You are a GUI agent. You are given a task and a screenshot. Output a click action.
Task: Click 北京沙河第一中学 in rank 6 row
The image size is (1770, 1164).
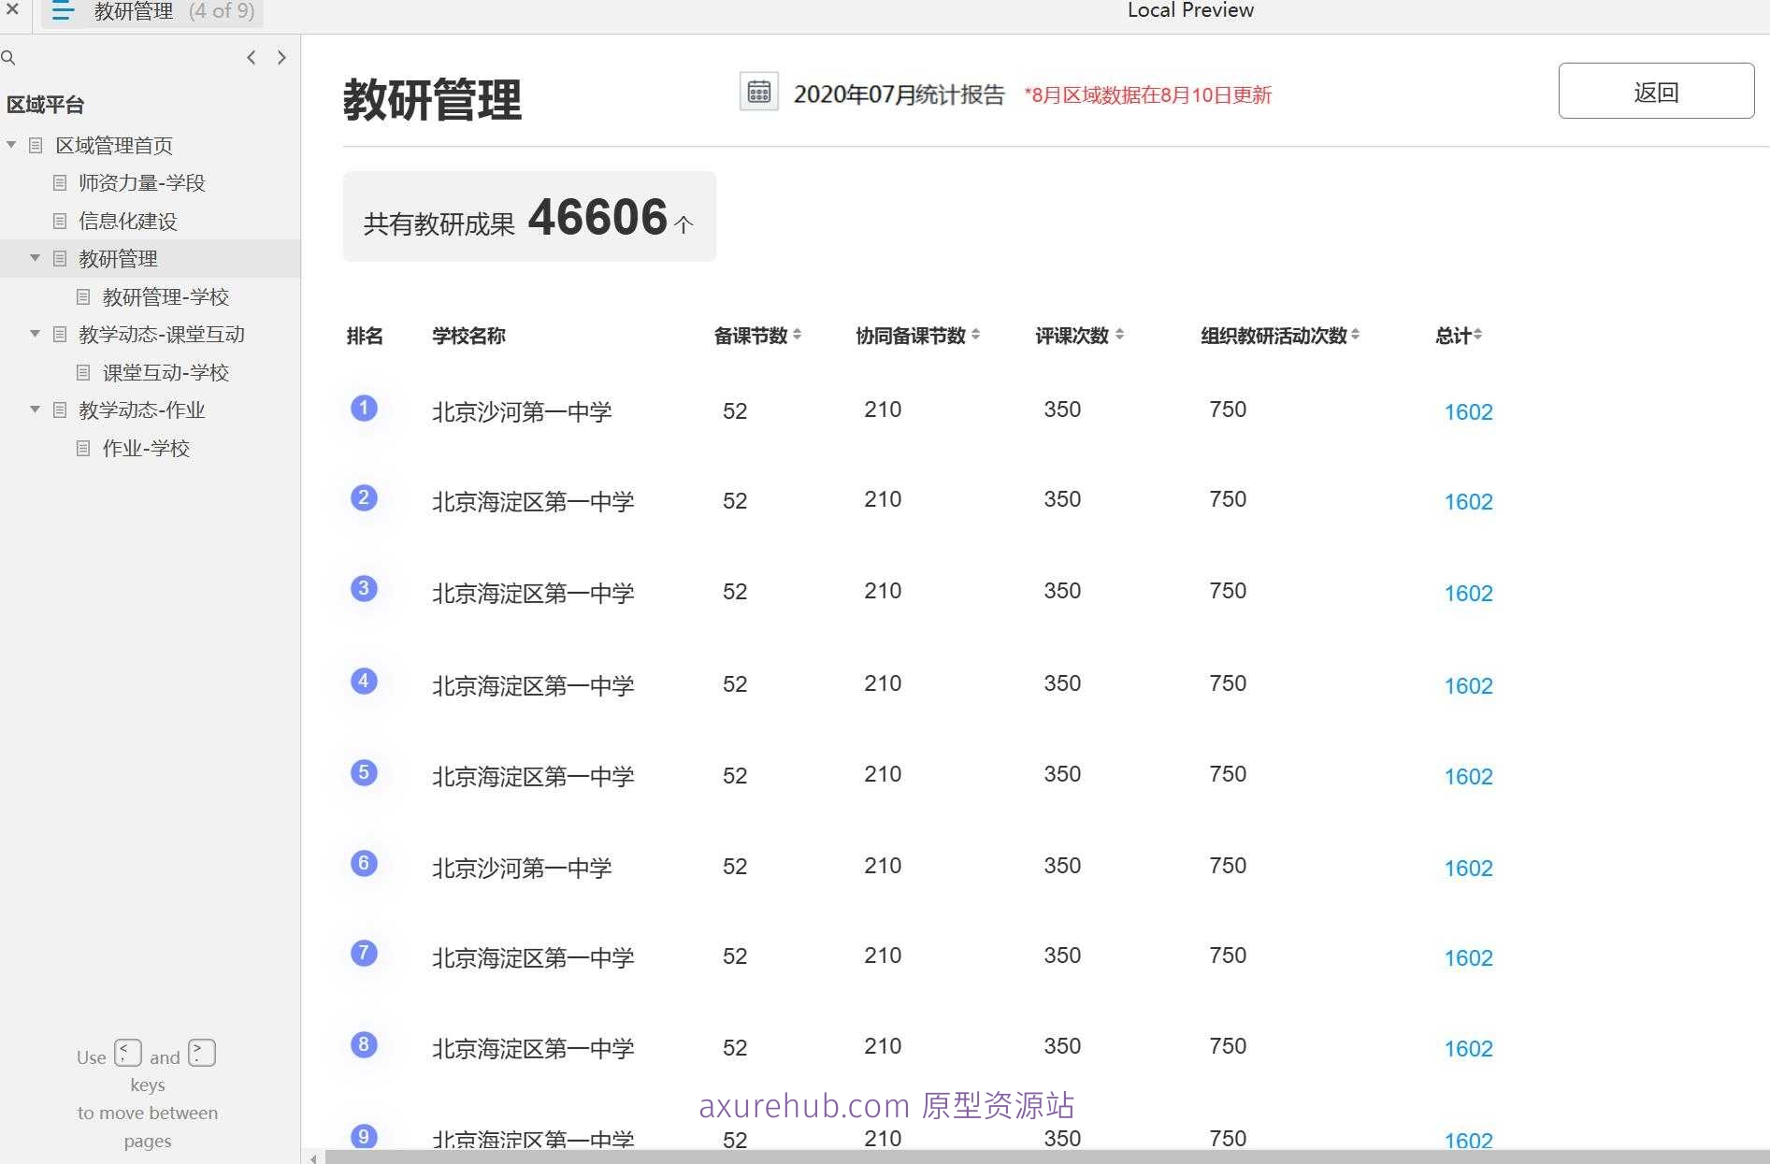[x=522, y=869]
